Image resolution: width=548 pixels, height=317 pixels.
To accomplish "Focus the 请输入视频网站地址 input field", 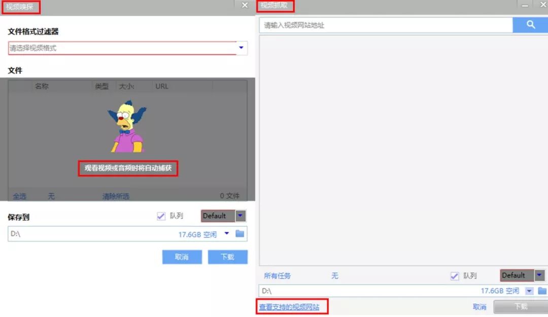I will coord(386,25).
